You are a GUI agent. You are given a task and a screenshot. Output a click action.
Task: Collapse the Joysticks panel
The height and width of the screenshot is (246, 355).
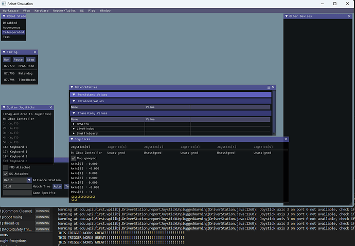pyautogui.click(x=72, y=139)
